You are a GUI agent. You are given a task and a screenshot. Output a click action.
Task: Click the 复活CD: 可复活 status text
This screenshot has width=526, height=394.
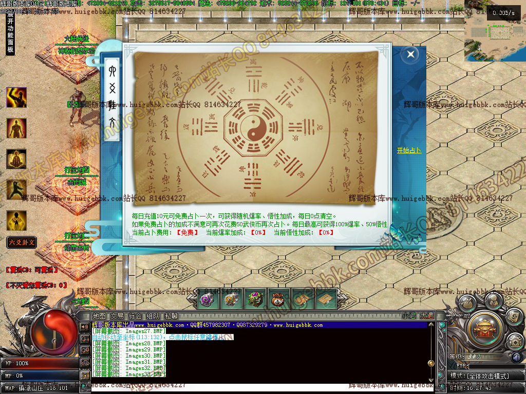(x=31, y=270)
